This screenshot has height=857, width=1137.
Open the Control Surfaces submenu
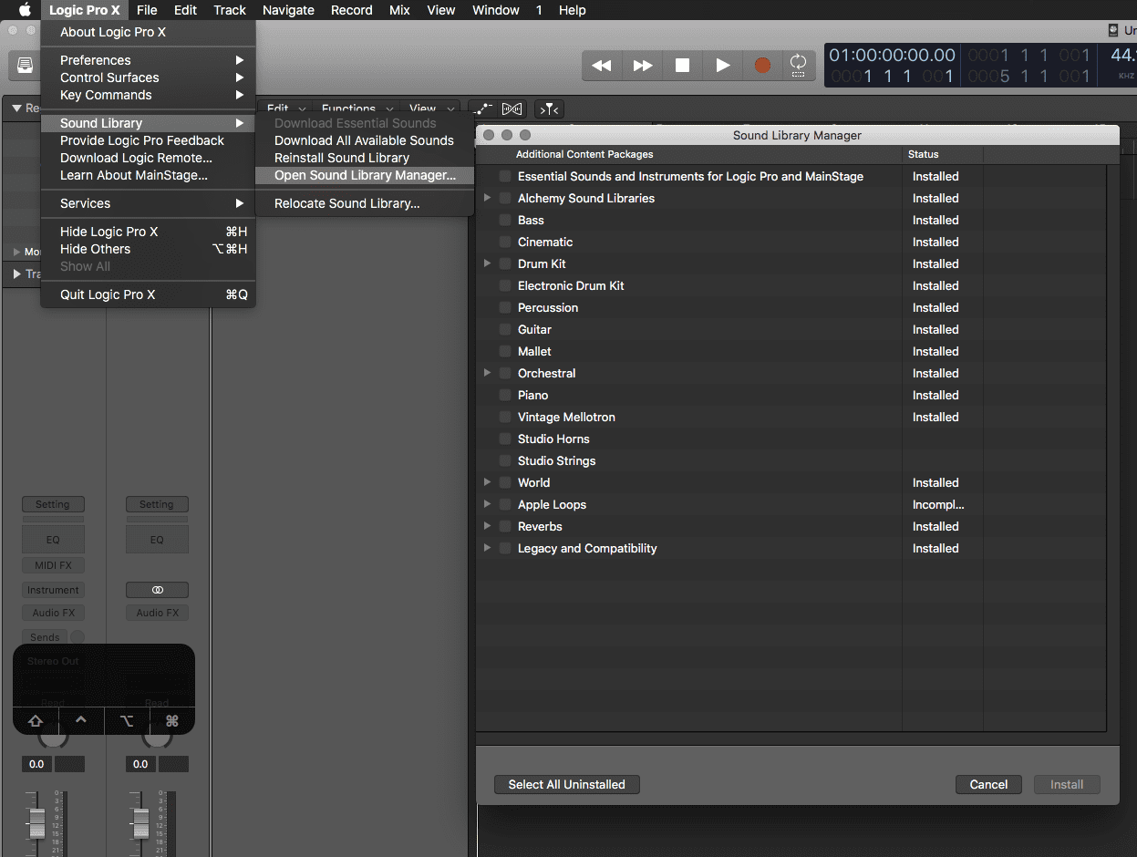click(x=148, y=77)
